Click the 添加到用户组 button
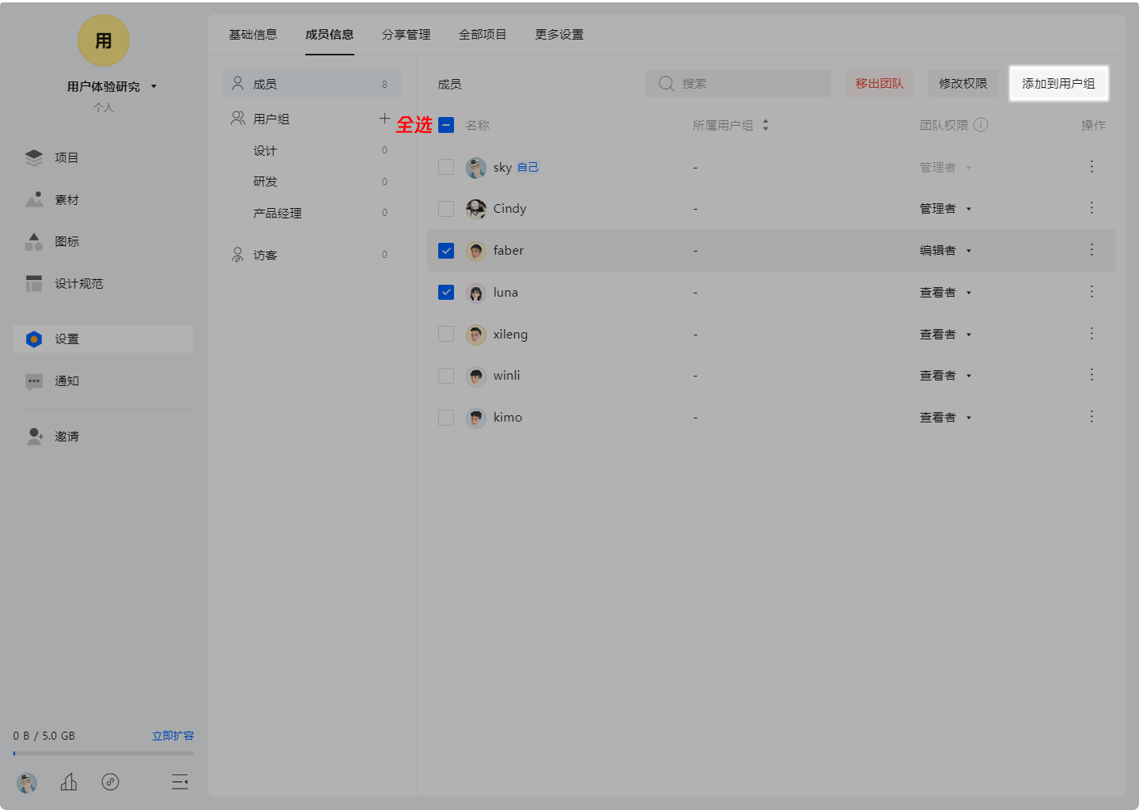Screen dimensions: 1139x810 pyautogui.click(x=1058, y=83)
